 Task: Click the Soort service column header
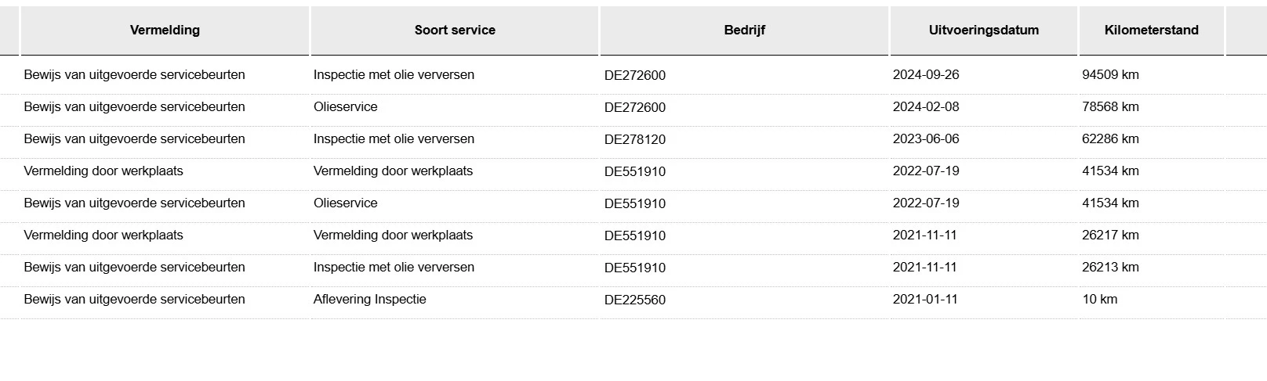[455, 31]
